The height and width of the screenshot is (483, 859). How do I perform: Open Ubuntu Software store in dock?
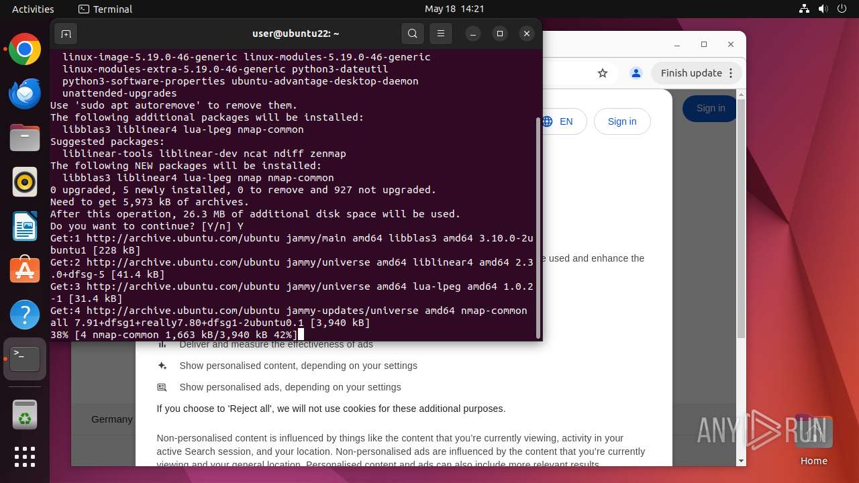pos(25,270)
